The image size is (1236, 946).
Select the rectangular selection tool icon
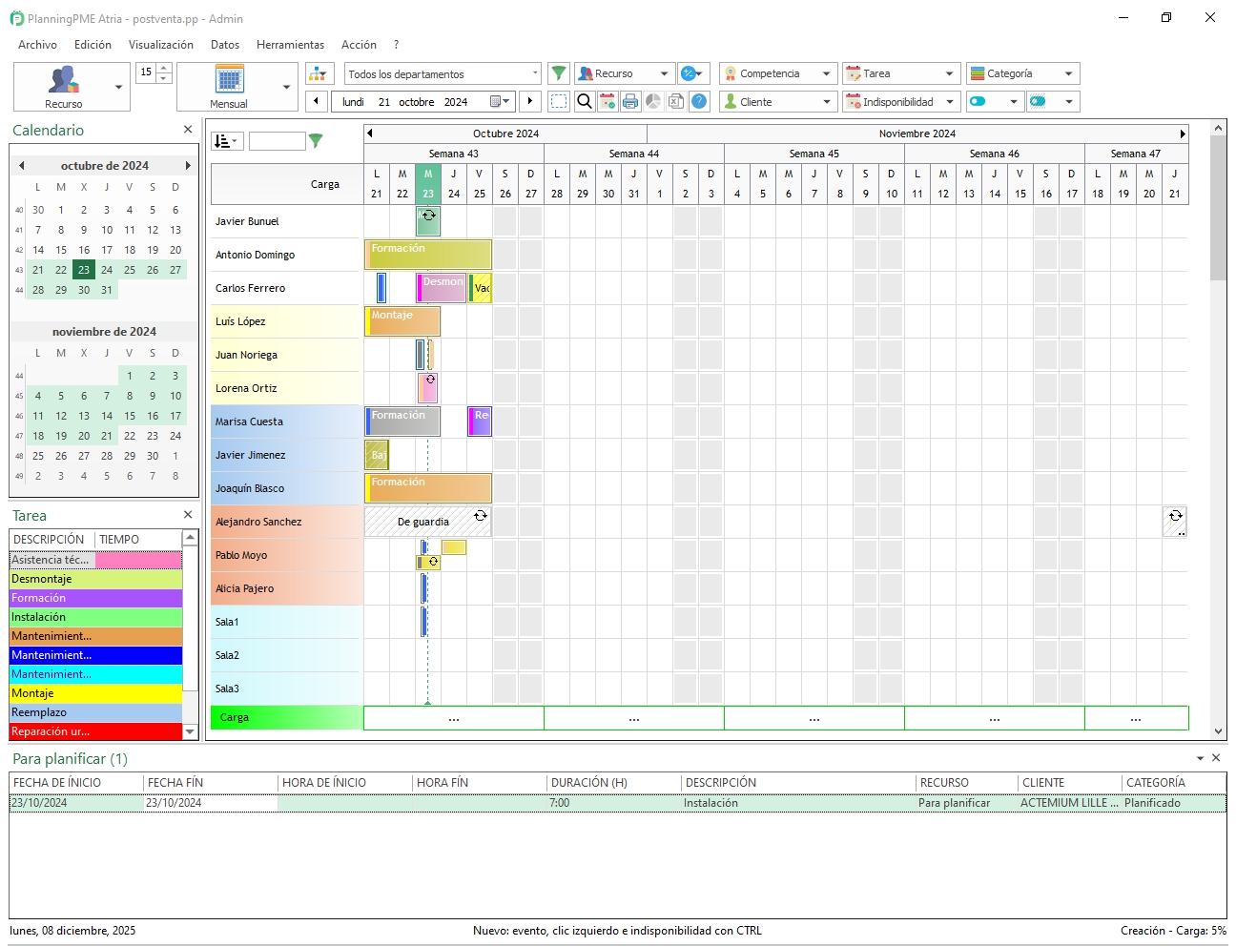(x=558, y=101)
